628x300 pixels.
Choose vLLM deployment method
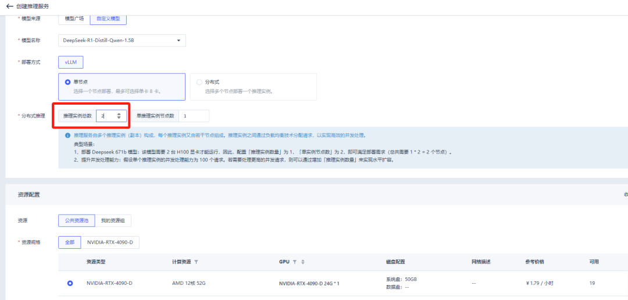click(x=70, y=62)
